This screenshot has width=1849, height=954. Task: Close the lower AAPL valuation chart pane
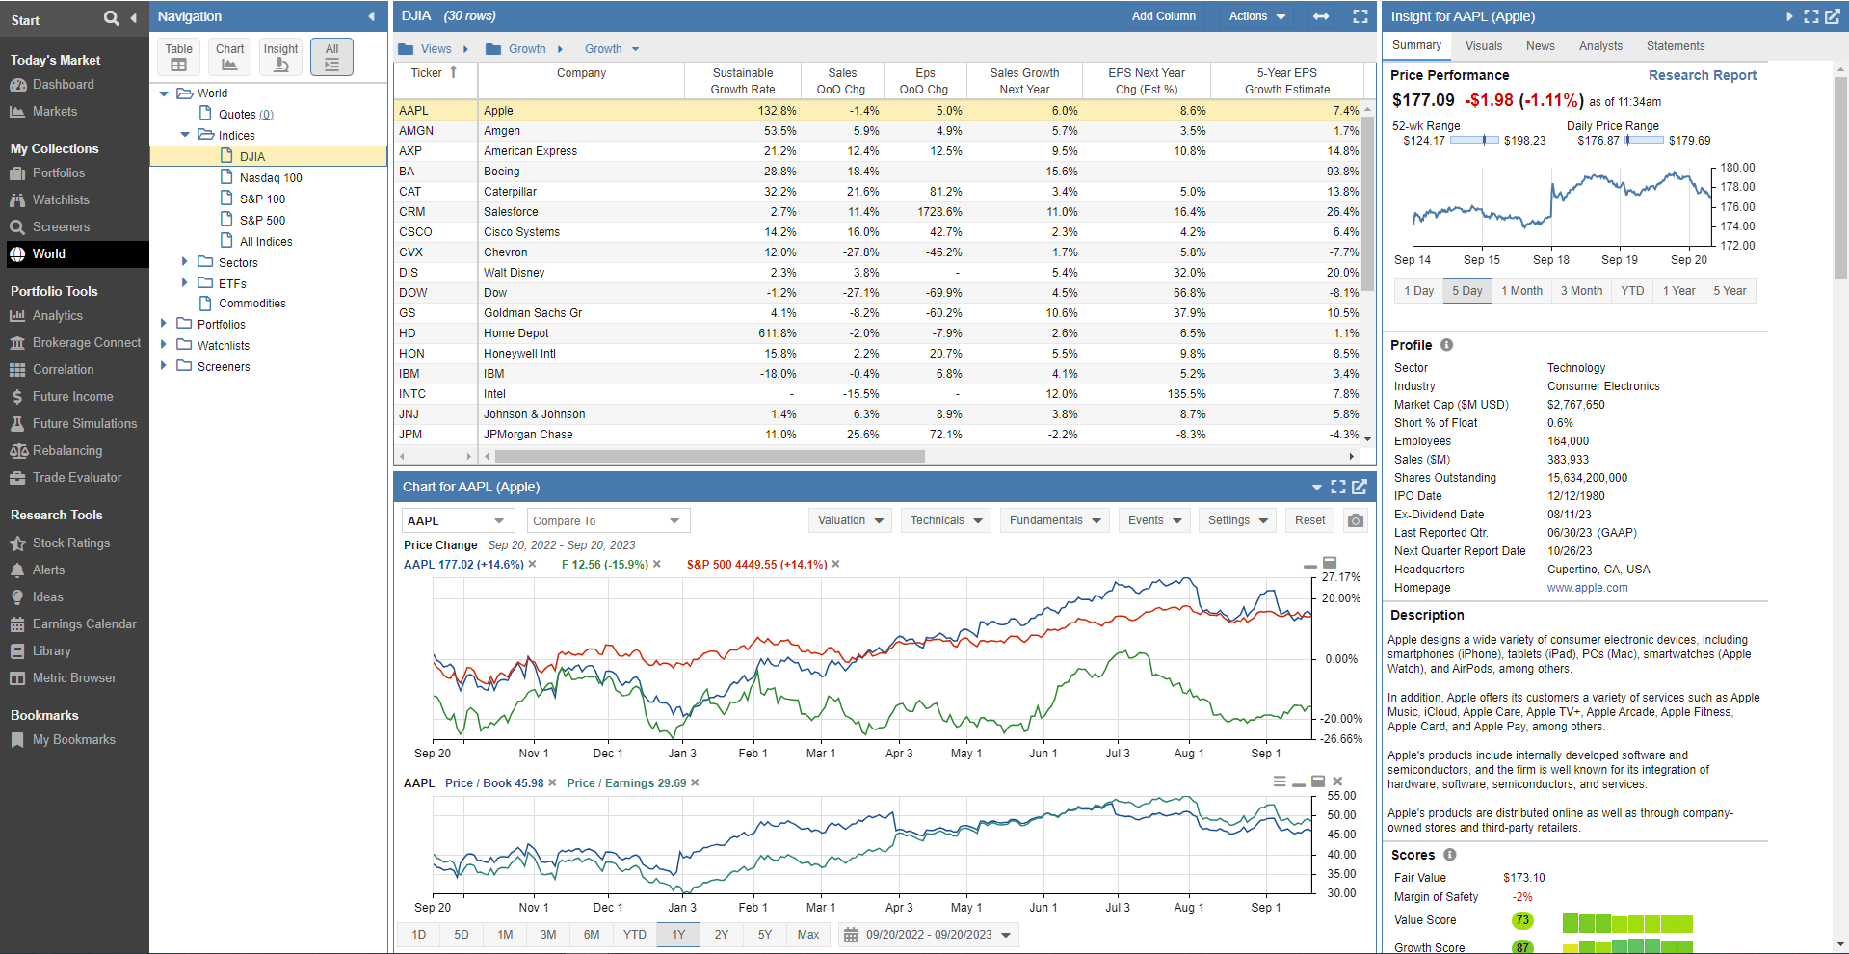tap(1337, 782)
